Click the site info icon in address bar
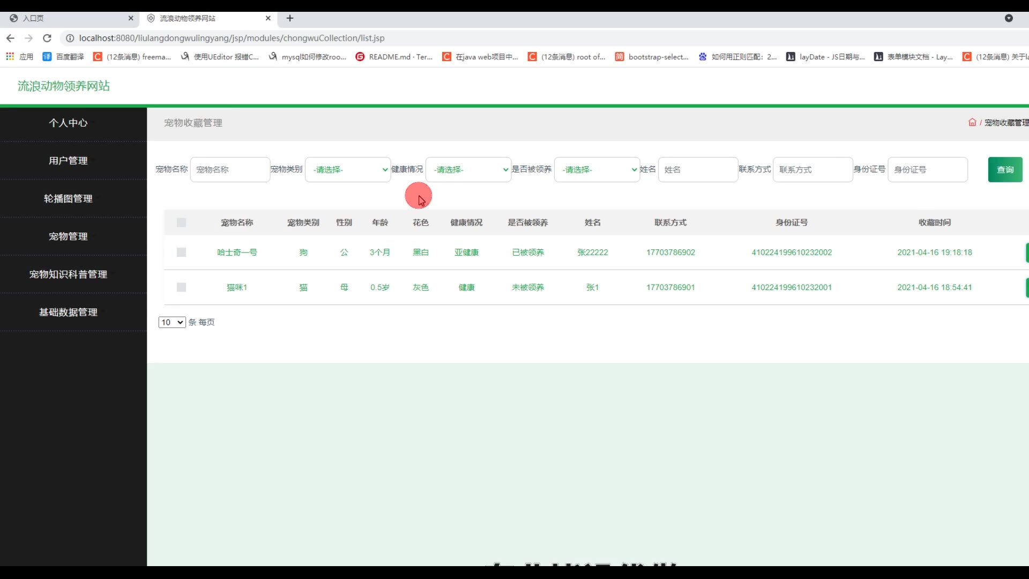This screenshot has height=579, width=1029. (x=70, y=38)
